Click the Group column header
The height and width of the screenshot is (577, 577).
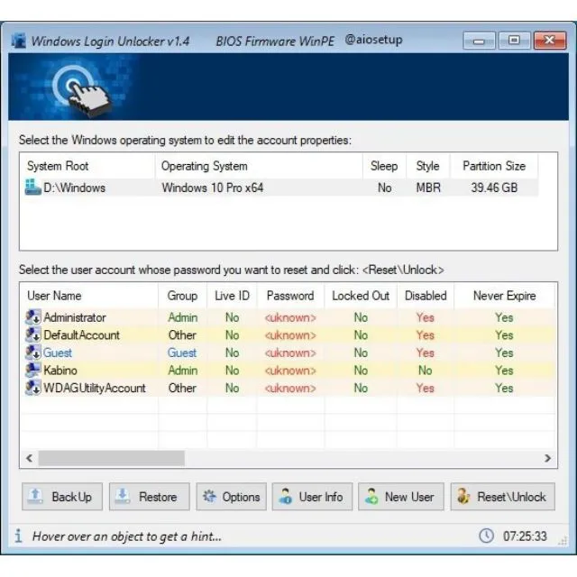182,296
